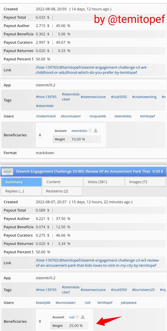Click #hive-139765 tag in first post

pyautogui.click(x=46, y=97)
